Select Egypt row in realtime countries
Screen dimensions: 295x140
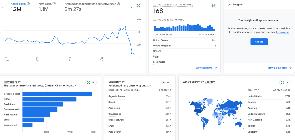tap(185, 57)
